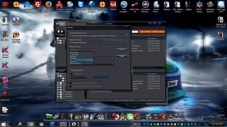Launch the red CCleaner icon in the dock
This screenshot has width=227, height=127.
point(163,116)
